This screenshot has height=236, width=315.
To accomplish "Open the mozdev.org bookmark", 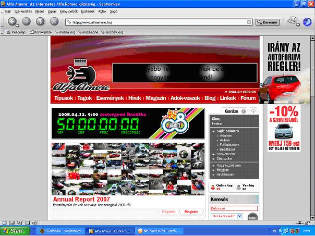I will 112,32.
